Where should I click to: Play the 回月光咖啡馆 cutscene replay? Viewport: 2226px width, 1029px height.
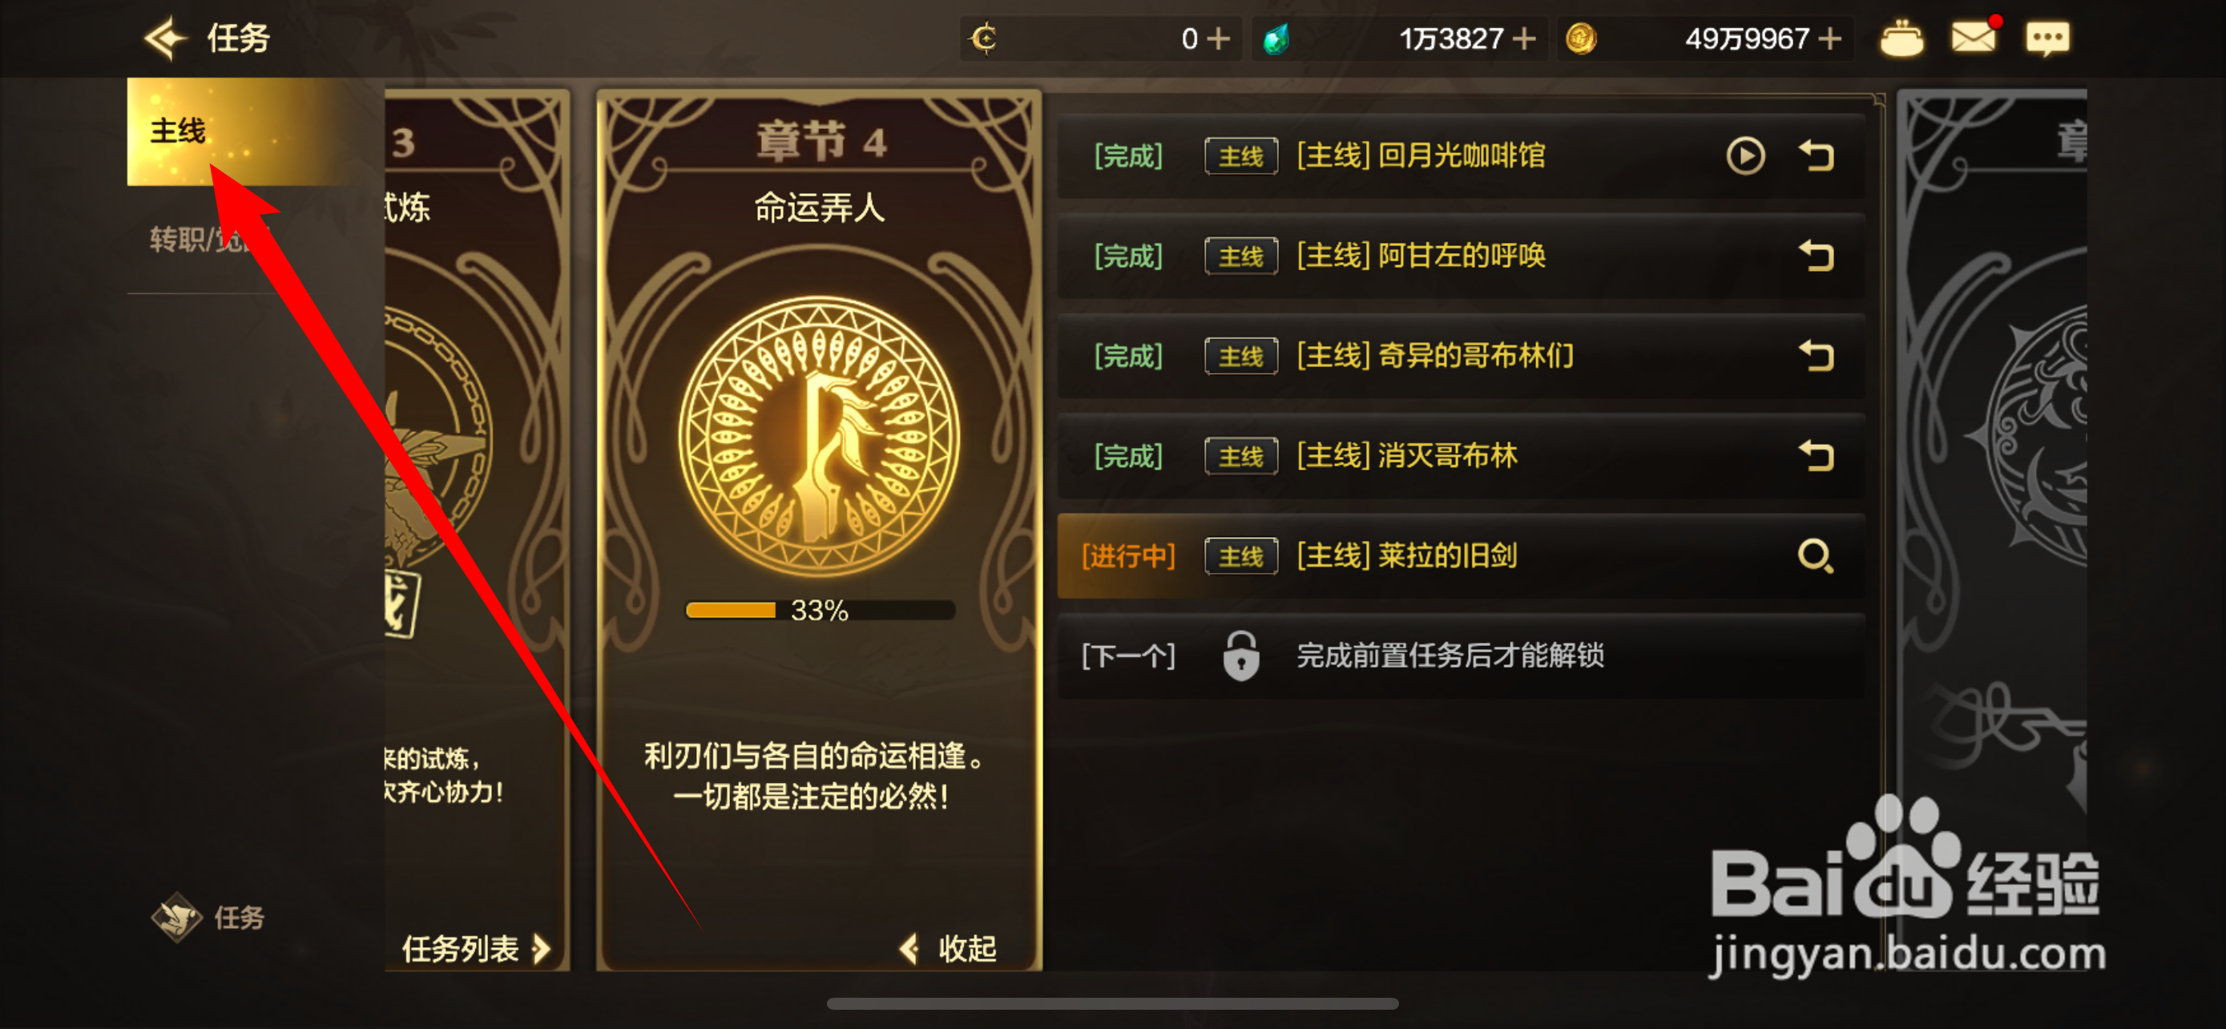coord(1745,156)
